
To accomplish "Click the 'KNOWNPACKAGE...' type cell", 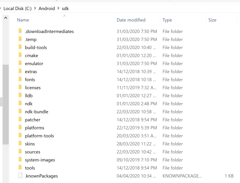I will click(182, 176).
